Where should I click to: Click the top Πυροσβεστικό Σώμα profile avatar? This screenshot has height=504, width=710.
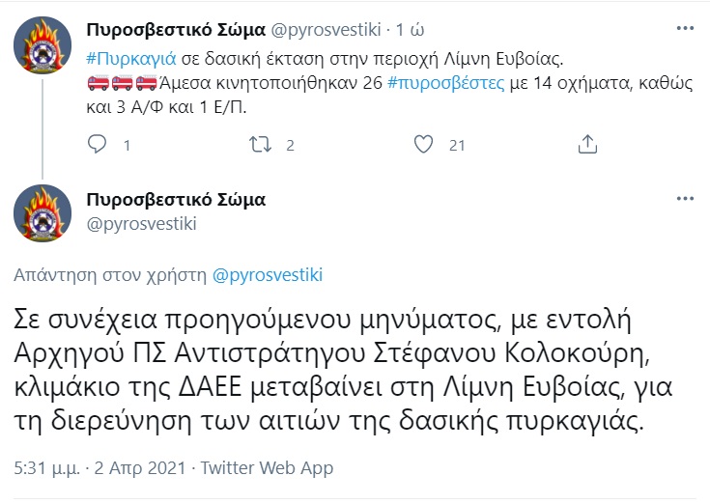[x=43, y=45]
